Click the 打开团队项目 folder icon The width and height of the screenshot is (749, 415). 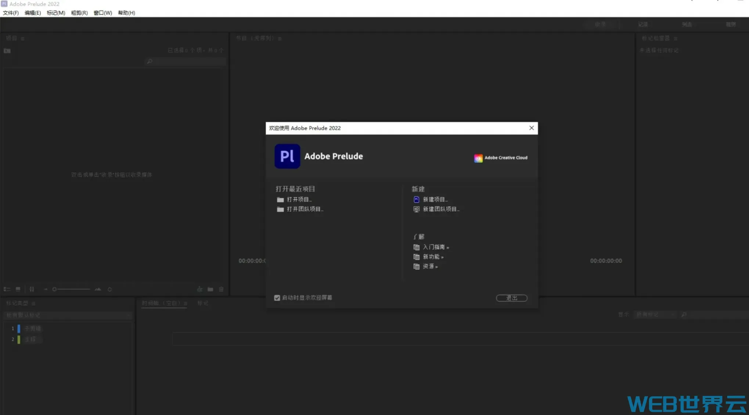pos(279,209)
